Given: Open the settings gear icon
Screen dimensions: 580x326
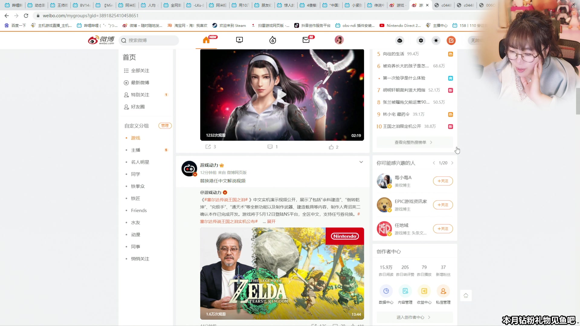Looking at the screenshot, I should (x=421, y=40).
